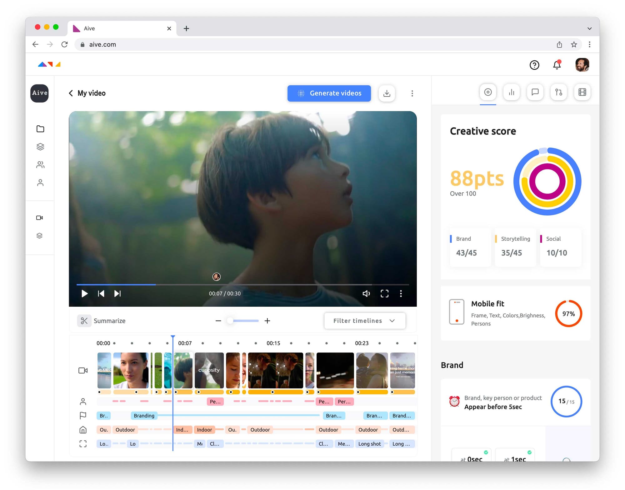Click the download icon button
The image size is (625, 490).
coord(387,93)
